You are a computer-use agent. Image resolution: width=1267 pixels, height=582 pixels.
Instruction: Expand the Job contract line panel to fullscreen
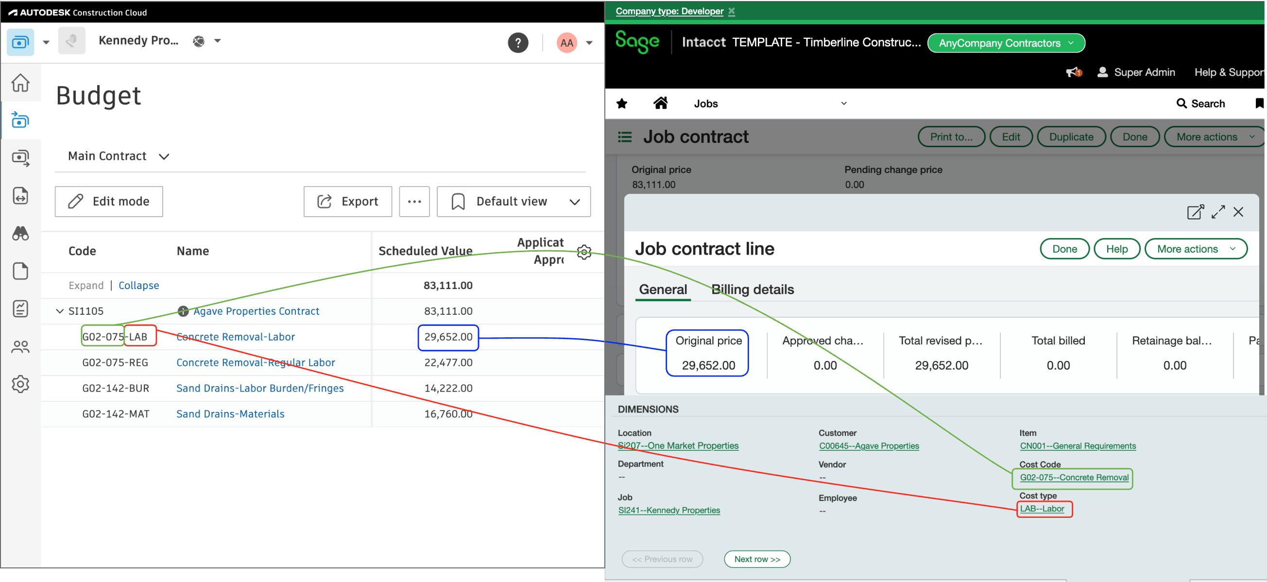[1218, 211]
